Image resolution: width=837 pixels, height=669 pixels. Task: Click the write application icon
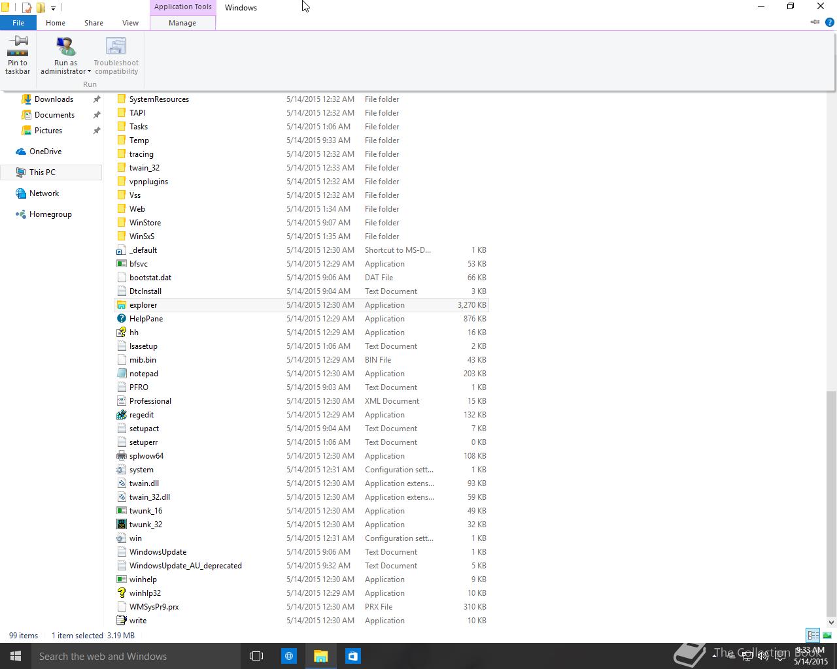[x=121, y=621]
